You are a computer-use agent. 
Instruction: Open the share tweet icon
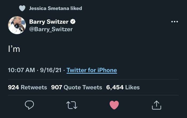click(x=157, y=105)
